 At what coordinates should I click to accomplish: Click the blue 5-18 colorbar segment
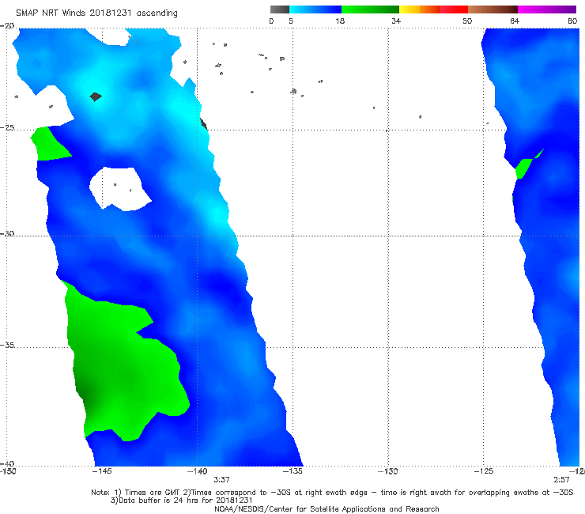click(x=315, y=9)
